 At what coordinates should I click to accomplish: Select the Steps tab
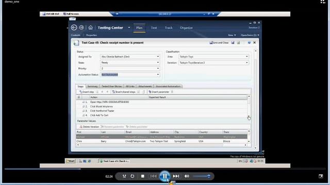click(80, 86)
